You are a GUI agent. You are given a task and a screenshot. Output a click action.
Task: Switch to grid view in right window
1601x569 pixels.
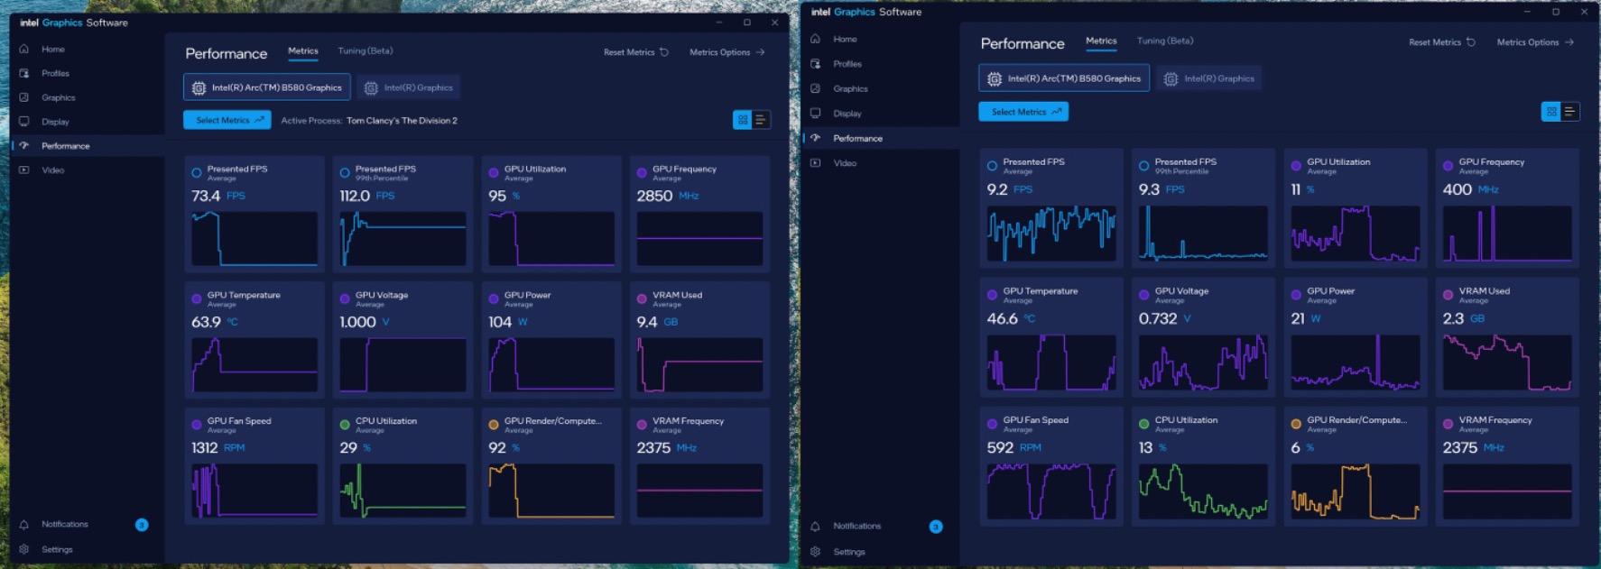[1551, 112]
